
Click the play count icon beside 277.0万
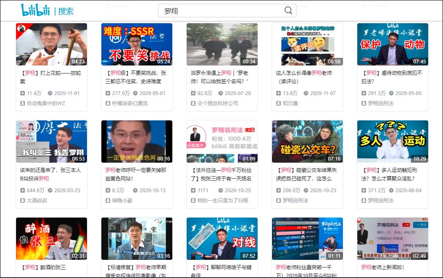pos(108,93)
